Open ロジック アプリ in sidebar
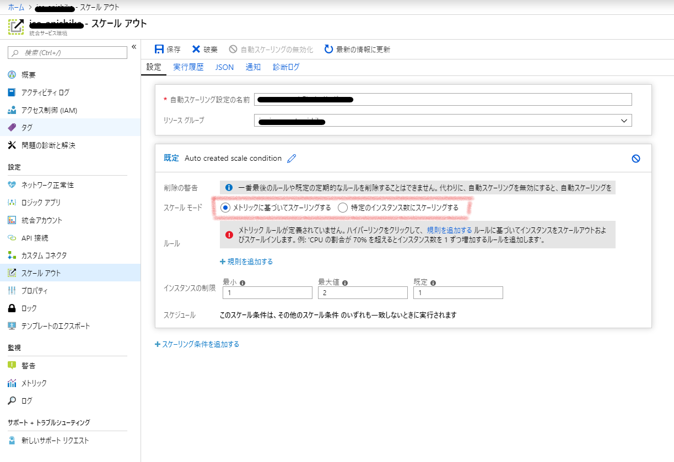 (41, 203)
